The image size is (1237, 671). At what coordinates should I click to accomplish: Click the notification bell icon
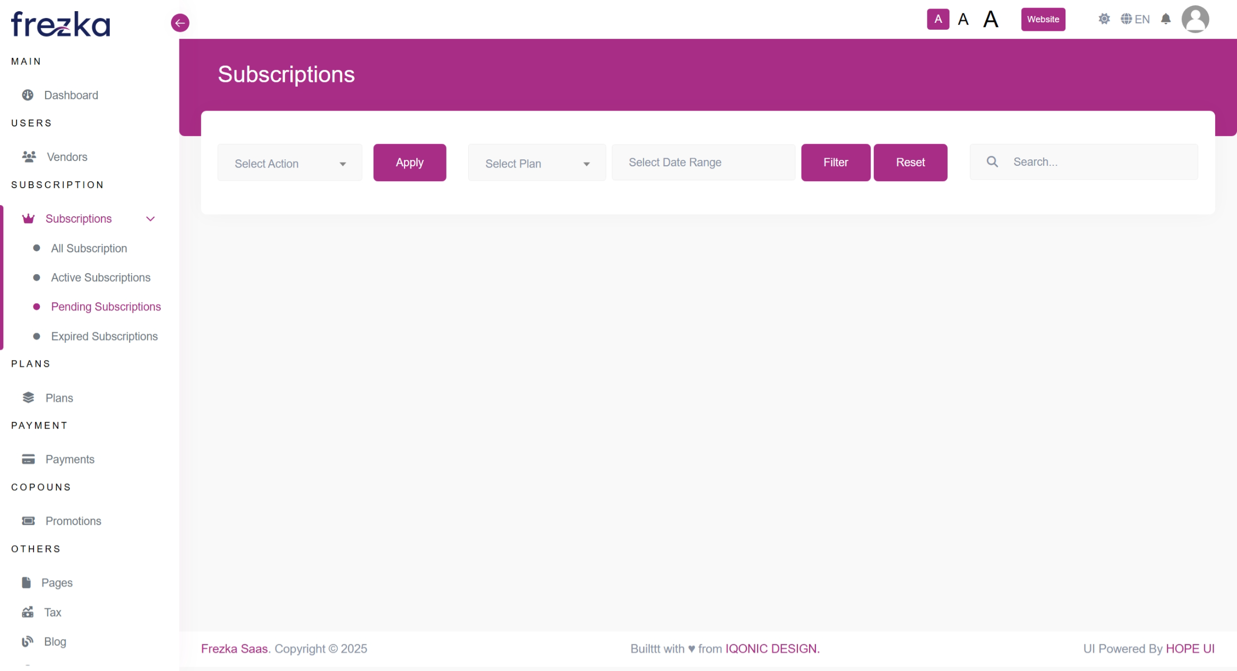[1166, 19]
